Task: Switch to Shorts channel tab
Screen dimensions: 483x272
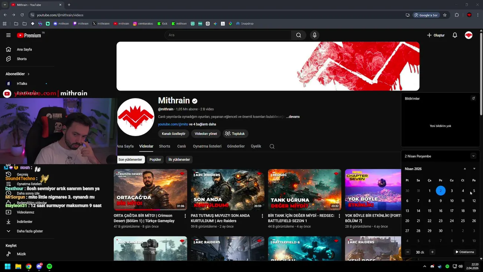Action: (165, 146)
